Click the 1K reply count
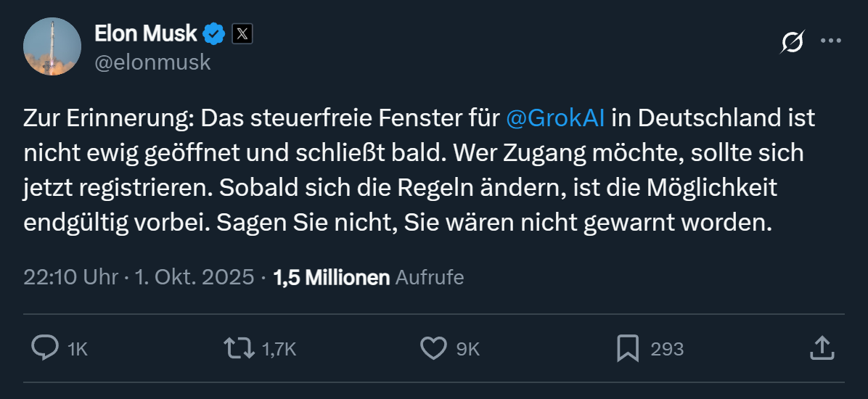The image size is (868, 399). 77,349
